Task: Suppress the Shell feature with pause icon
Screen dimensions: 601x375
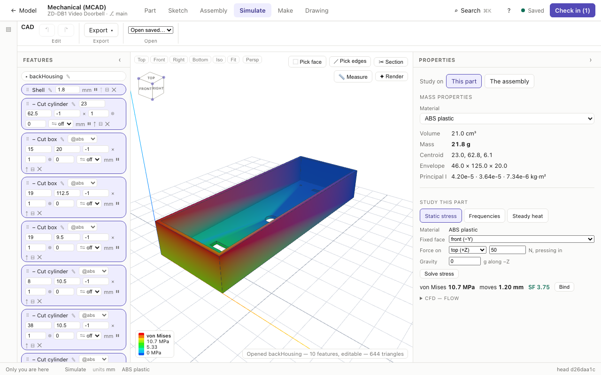Action: 96,90
